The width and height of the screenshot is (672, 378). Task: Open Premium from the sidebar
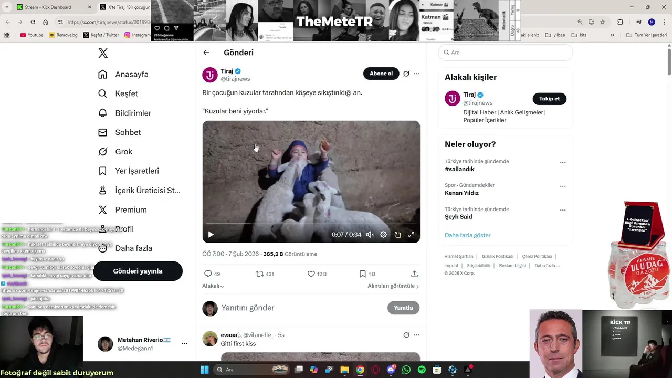123,209
